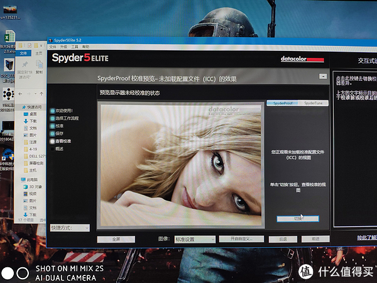This screenshot has width=377, height=283.
Task: Switch to the SpyderTune tab
Action: click(x=313, y=103)
